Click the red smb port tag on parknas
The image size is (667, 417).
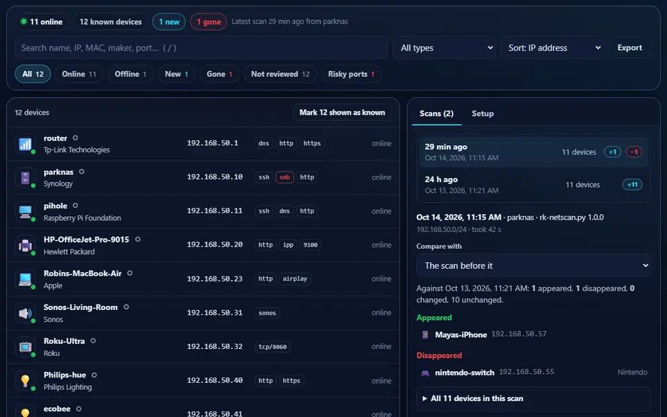tap(285, 177)
